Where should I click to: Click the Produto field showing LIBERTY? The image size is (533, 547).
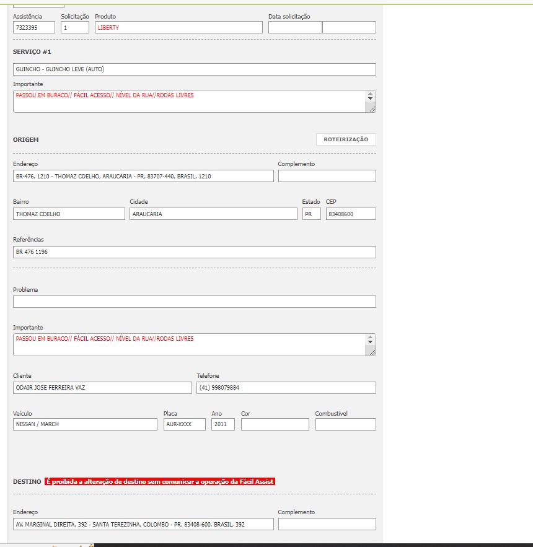(178, 27)
